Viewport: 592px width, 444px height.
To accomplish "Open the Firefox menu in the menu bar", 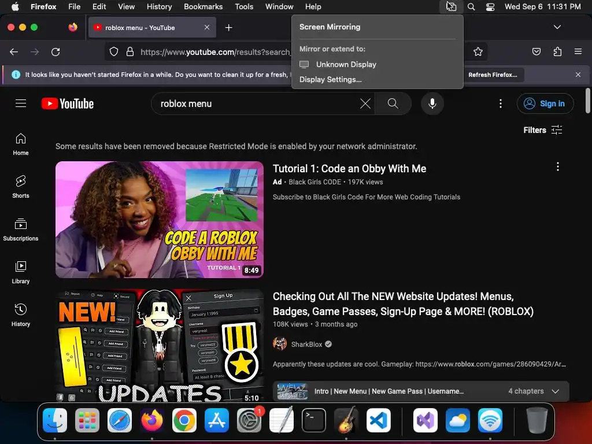I will tap(43, 7).
